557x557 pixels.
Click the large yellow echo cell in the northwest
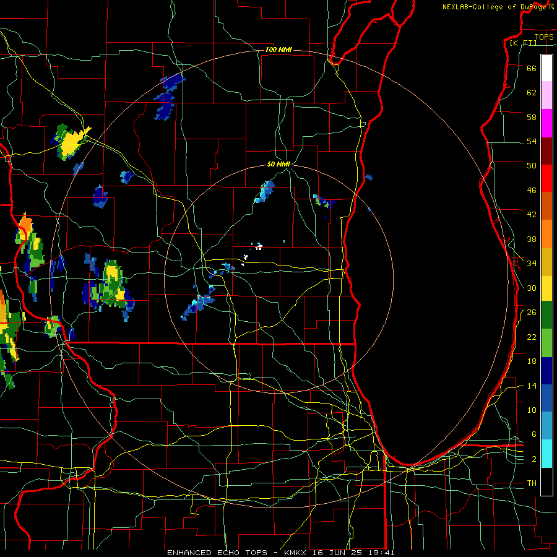(73, 141)
